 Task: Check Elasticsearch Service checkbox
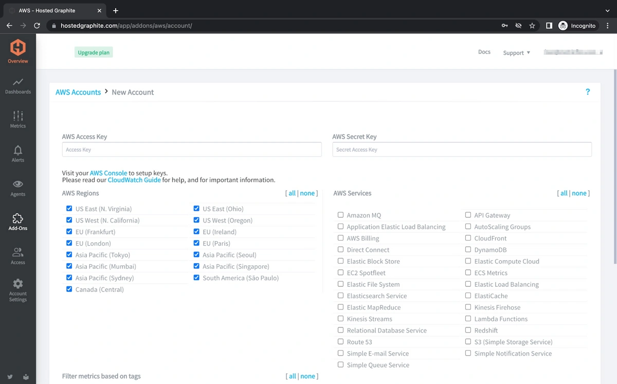coord(340,296)
